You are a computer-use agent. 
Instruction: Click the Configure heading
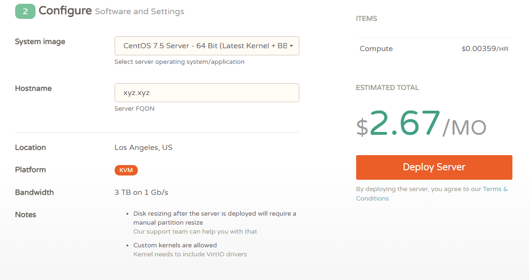click(x=65, y=11)
